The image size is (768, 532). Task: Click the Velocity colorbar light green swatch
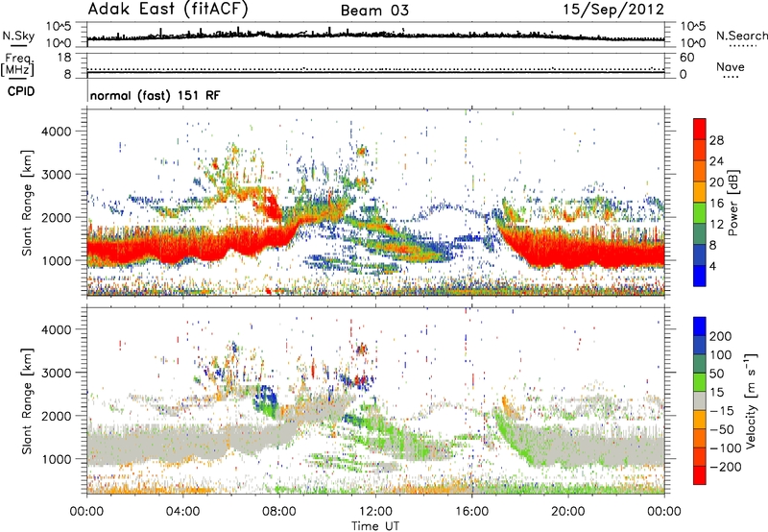700,382
